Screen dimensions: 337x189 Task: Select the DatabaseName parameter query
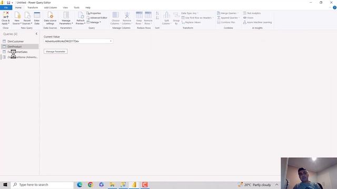click(20, 57)
